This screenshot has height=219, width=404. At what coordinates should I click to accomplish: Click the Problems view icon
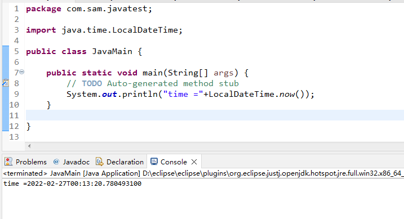8,162
